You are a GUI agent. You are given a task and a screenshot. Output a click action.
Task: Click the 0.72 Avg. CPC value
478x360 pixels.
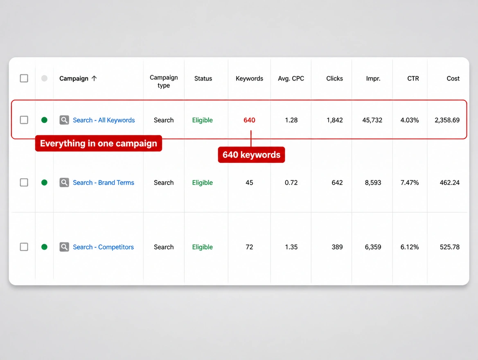(291, 182)
